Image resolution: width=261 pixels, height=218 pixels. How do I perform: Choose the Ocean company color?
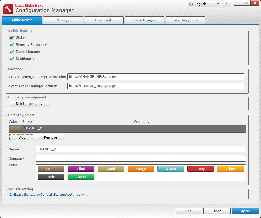pyautogui.click(x=170, y=168)
